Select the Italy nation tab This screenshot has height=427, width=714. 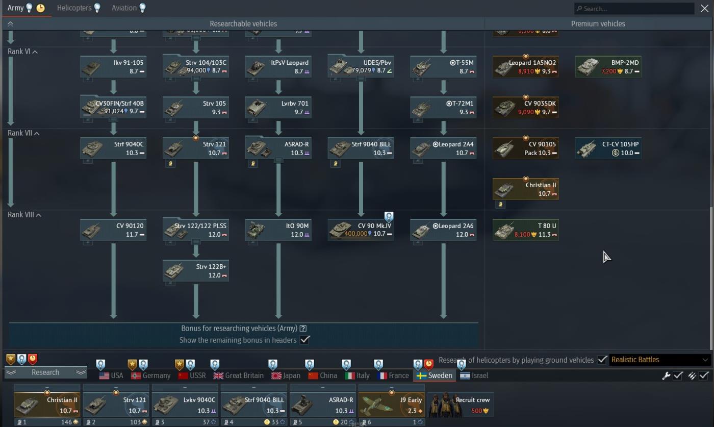357,375
